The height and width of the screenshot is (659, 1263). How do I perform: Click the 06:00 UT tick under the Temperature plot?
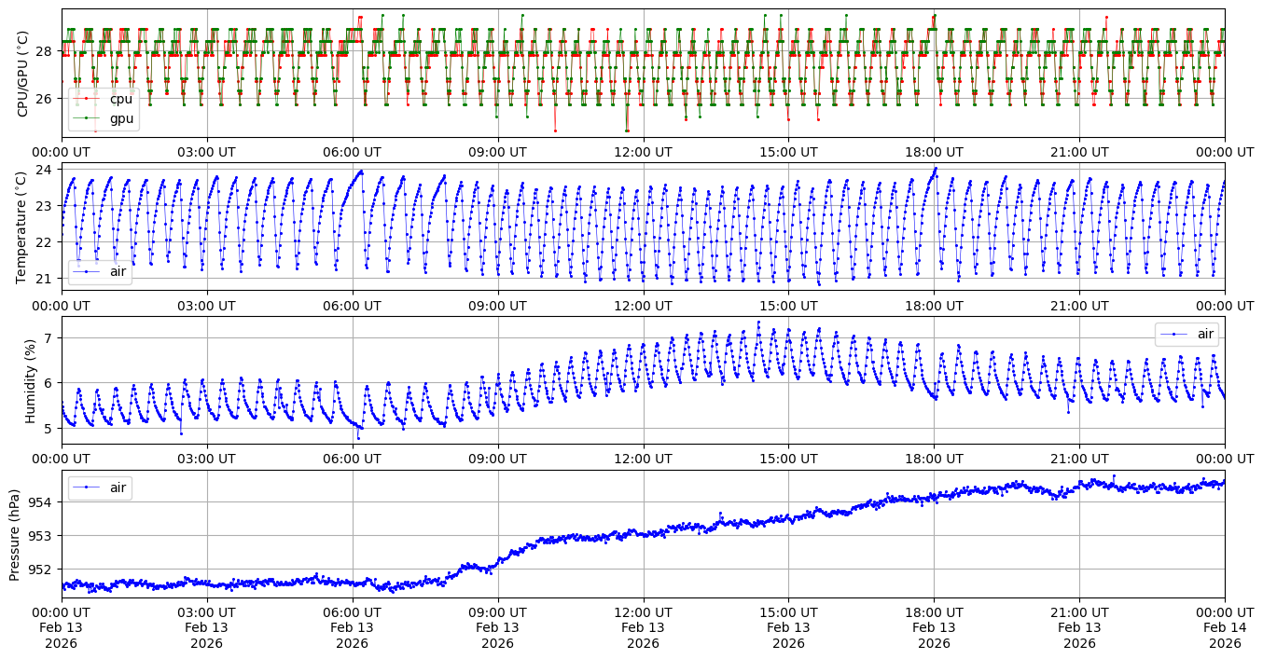point(352,305)
